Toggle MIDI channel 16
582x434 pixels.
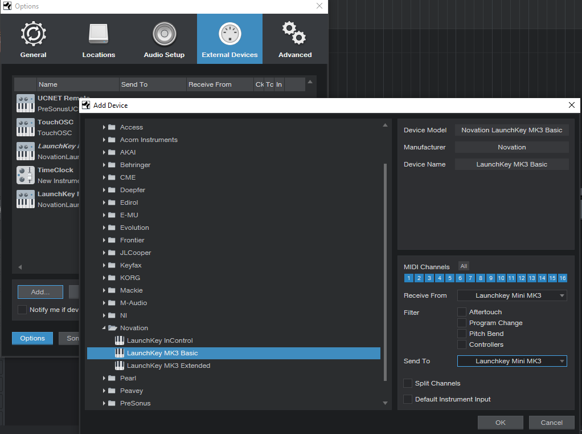[563, 278]
